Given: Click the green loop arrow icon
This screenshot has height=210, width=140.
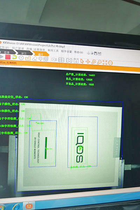Looking at the screenshot, I should (x=14, y=57).
